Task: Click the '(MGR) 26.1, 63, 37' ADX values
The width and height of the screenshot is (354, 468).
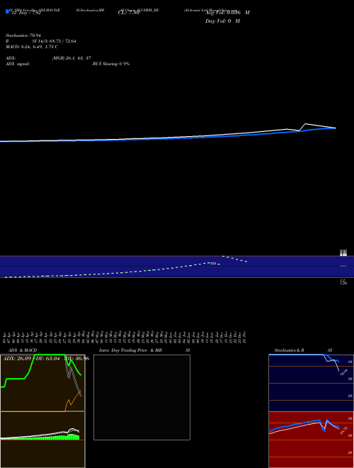Action: pos(72,58)
